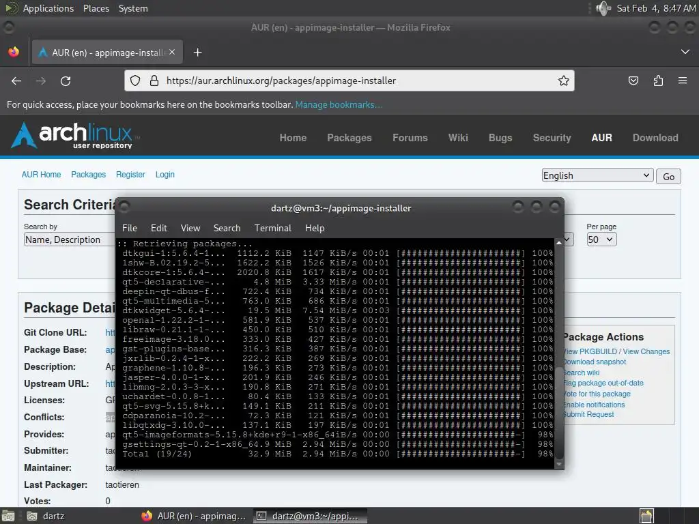Screen dimensions: 699x524
Task: Open the Firefox hamburger menu
Action: click(683, 81)
